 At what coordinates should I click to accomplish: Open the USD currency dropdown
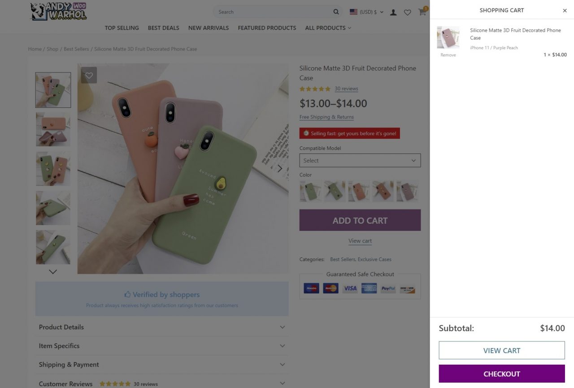366,12
